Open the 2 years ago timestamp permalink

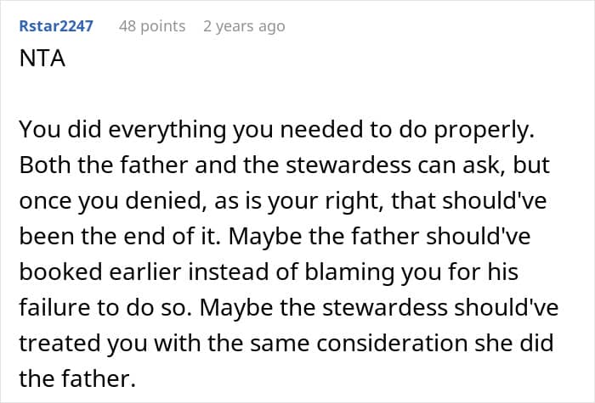pyautogui.click(x=244, y=26)
